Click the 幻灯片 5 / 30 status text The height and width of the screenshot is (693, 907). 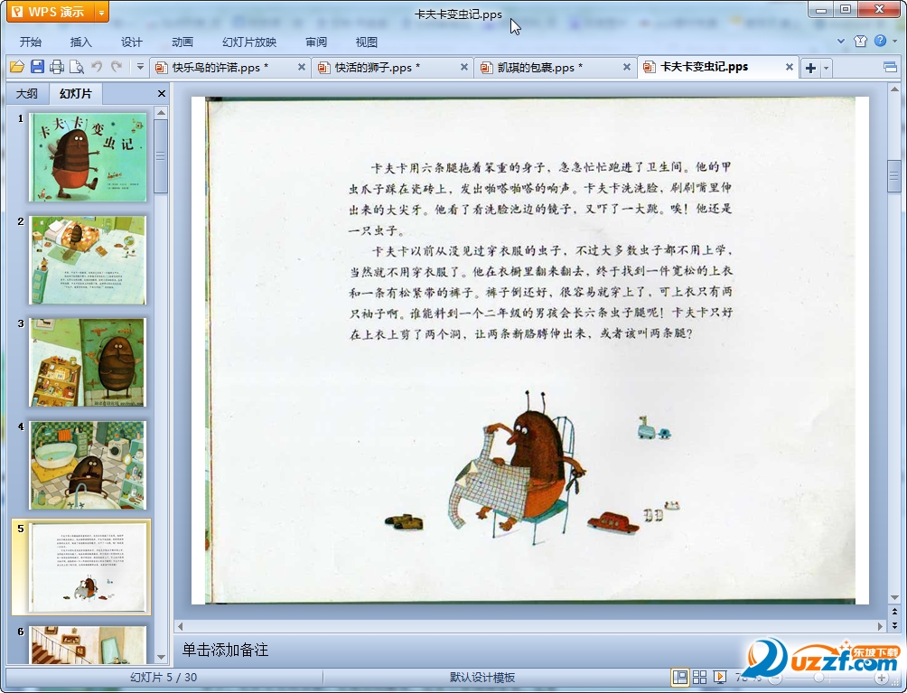pyautogui.click(x=164, y=678)
